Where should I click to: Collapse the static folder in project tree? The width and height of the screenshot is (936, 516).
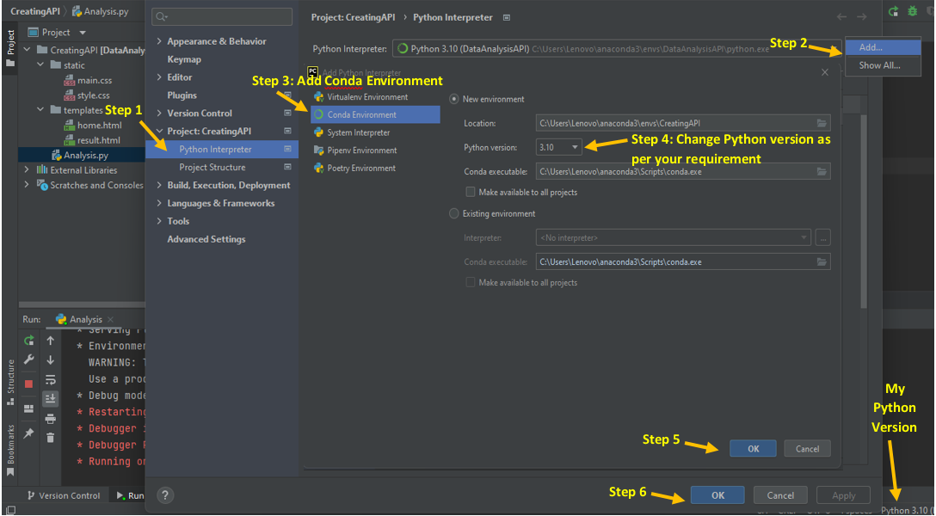(40, 65)
